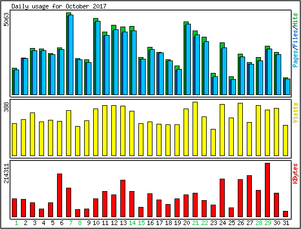The width and height of the screenshot is (301, 229).
Task: Click the 'Pages/Files/Hits' legend label
Action: coord(295,40)
